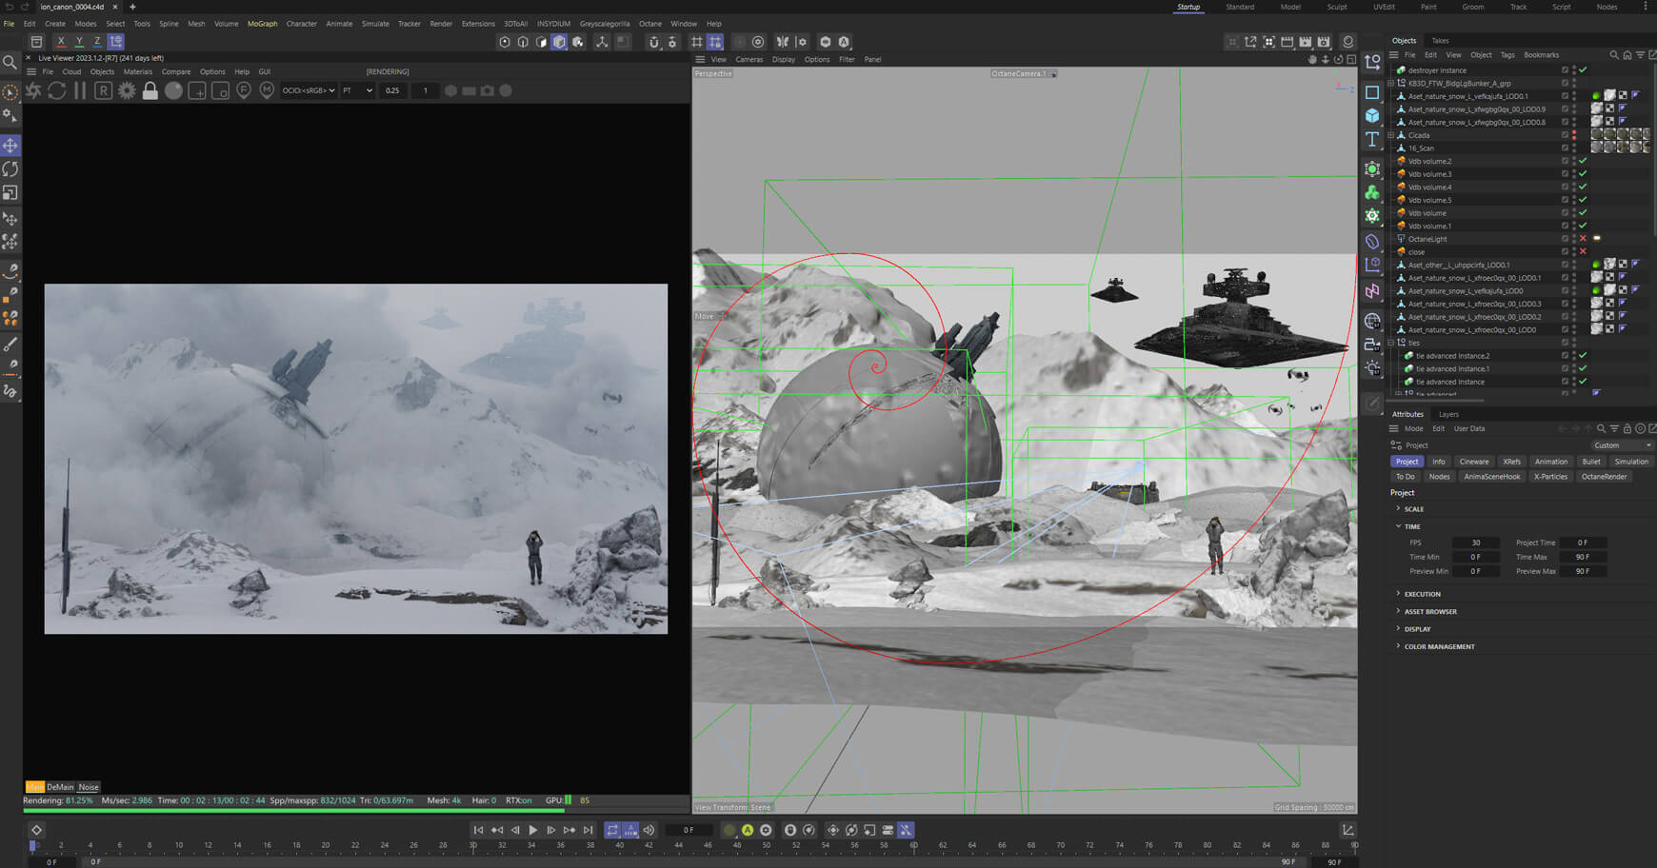The height and width of the screenshot is (868, 1657).
Task: Click frame 30 on the timeline ruler
Action: tap(473, 845)
